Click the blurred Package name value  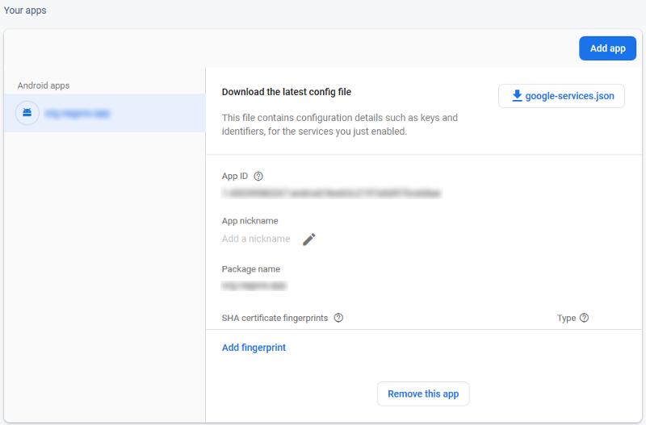point(254,285)
